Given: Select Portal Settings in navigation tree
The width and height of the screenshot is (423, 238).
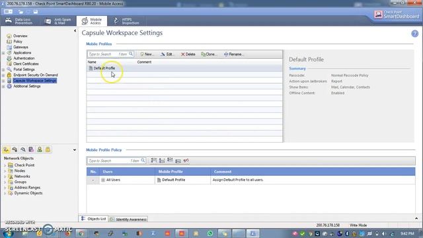Looking at the screenshot, I should [x=24, y=69].
